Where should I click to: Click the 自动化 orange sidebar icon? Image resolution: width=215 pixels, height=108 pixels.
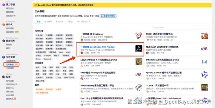(x=4, y=24)
